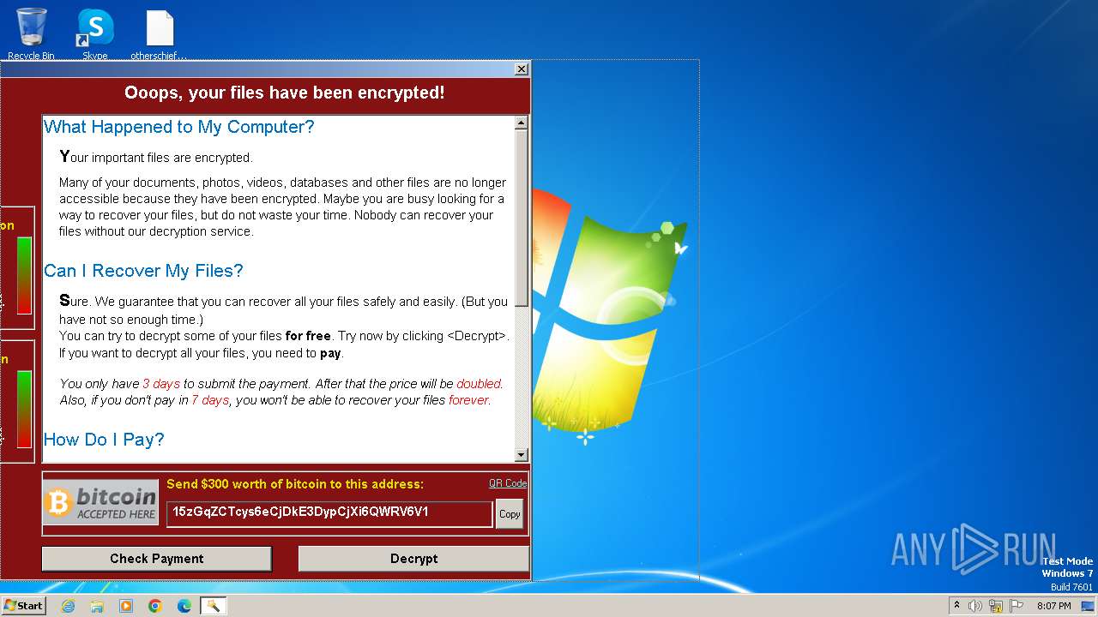Screen dimensions: 1098x617
Task: Click the Decrypt button
Action: (413, 559)
